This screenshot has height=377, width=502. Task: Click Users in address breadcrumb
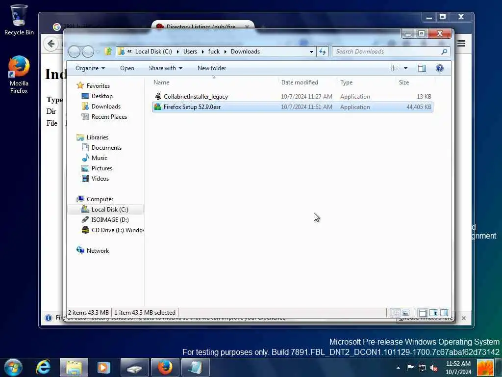point(190,52)
